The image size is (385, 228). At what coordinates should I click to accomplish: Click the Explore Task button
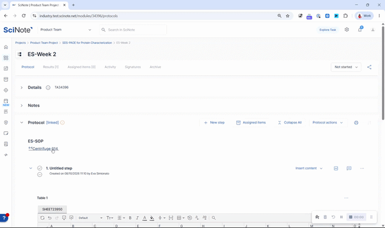point(328,30)
